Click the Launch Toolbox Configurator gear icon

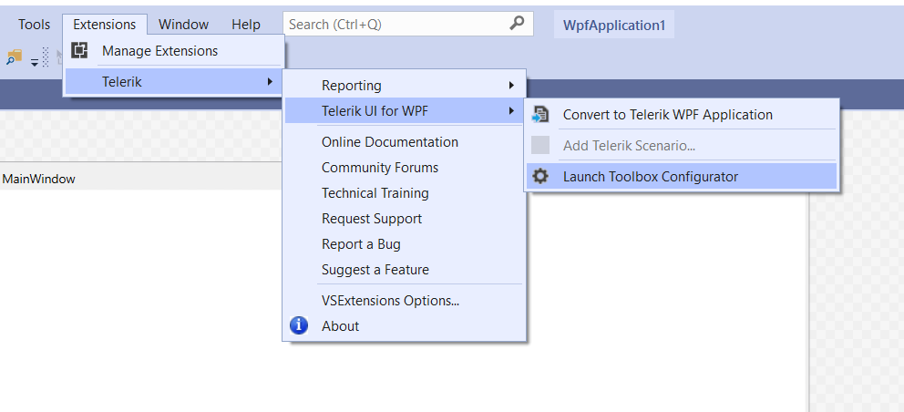coord(540,177)
